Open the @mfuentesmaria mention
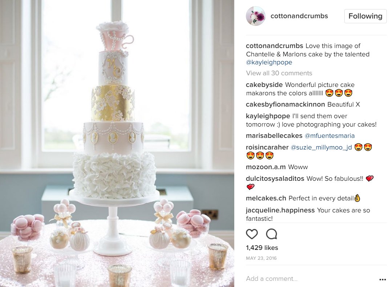389x287 pixels. (x=329, y=136)
